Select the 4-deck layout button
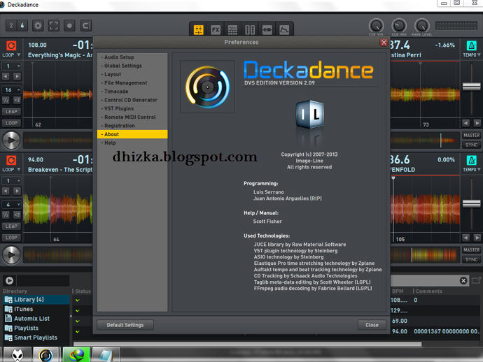 click(x=22, y=26)
